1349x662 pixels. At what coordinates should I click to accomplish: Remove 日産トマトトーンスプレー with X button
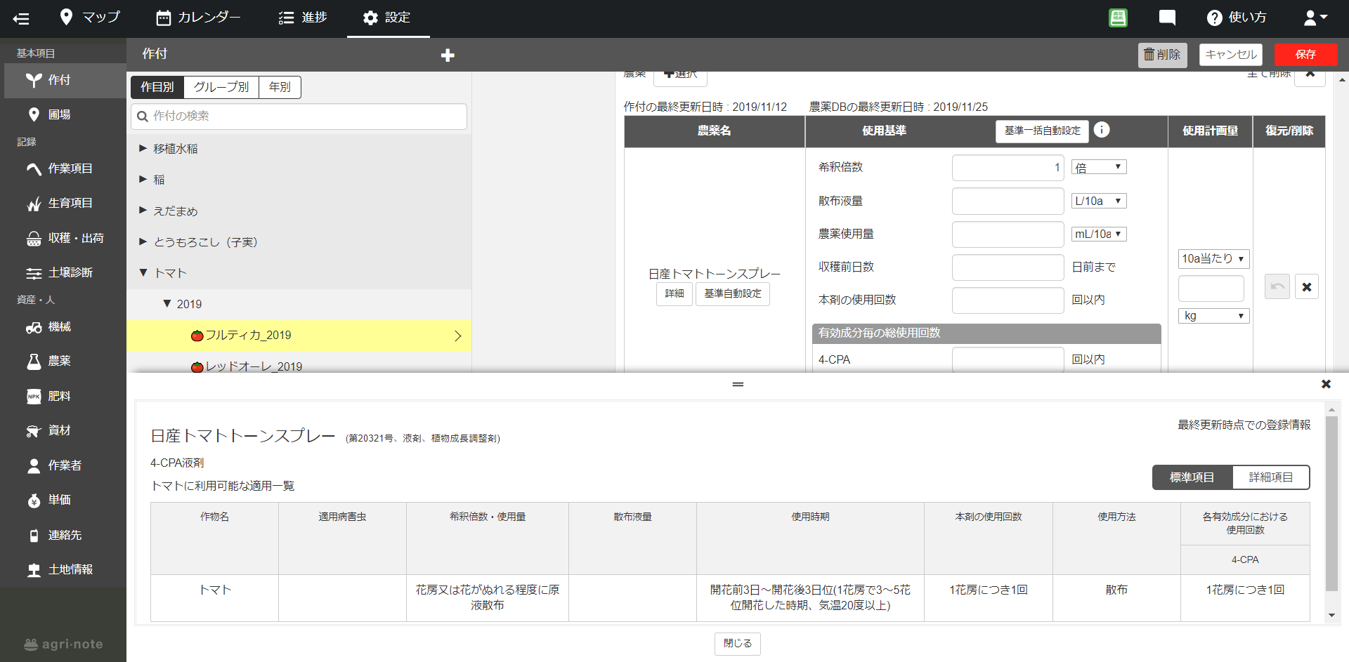click(x=1307, y=286)
